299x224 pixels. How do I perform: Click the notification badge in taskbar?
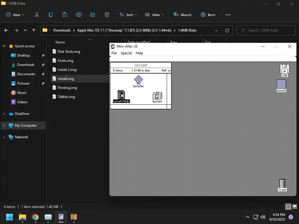pyautogui.click(x=291, y=217)
